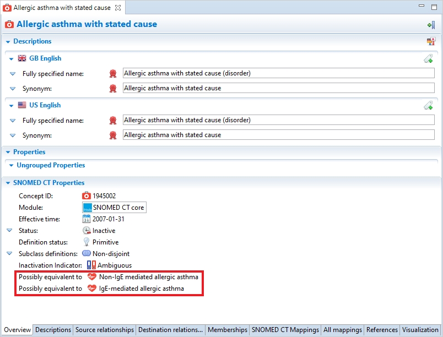Switch to the Source relationships tab
Viewport: 443px width, 337px height.
click(x=105, y=330)
